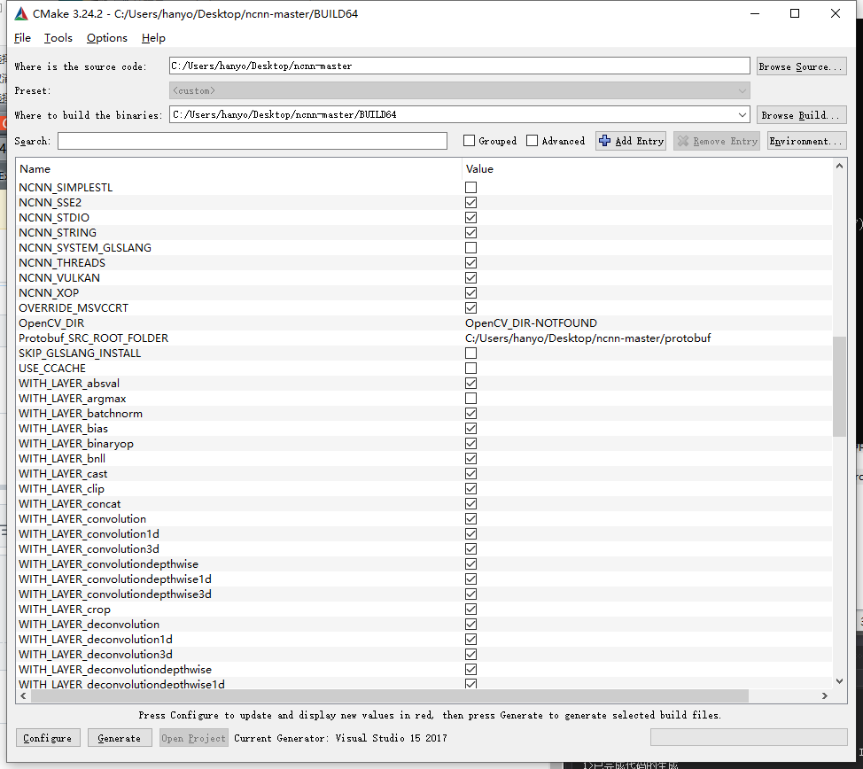Click the progress bar at bottom right
This screenshot has width=863, height=769.
[x=749, y=737]
